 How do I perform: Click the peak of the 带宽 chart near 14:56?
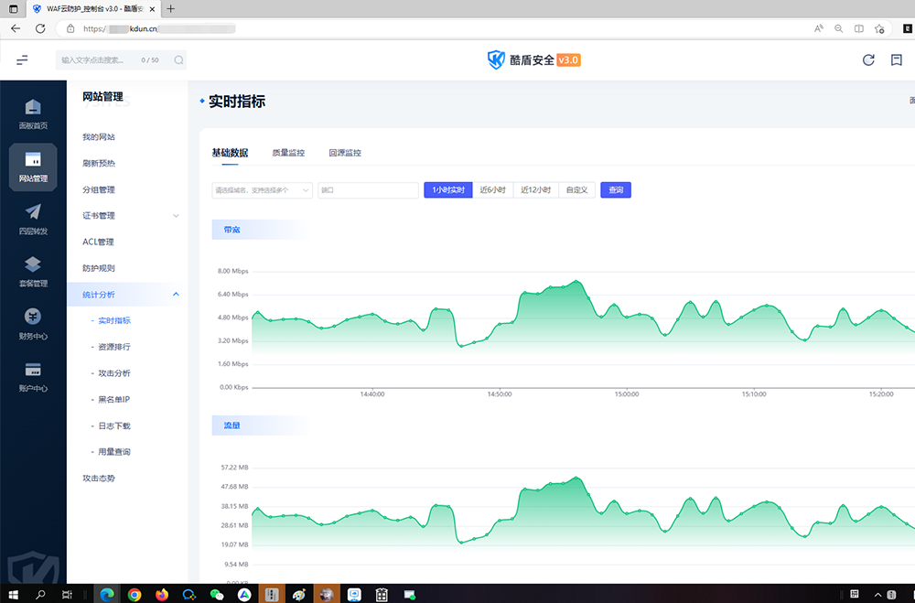coord(576,281)
